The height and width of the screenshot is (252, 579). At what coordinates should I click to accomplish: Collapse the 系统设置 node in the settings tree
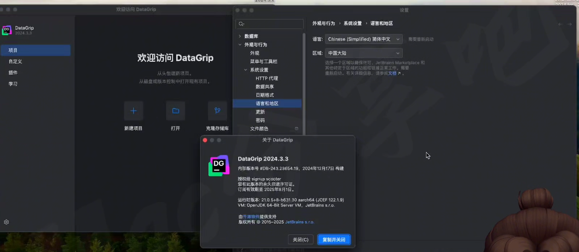[246, 70]
